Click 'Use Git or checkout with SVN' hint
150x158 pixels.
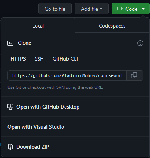pos(55,87)
